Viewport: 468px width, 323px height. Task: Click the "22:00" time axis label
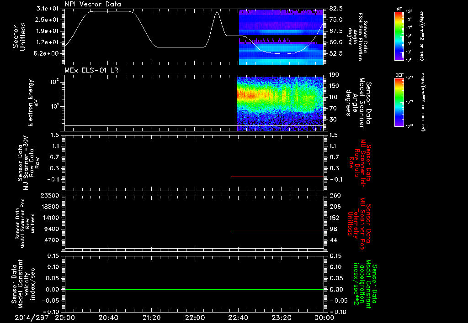194,318
